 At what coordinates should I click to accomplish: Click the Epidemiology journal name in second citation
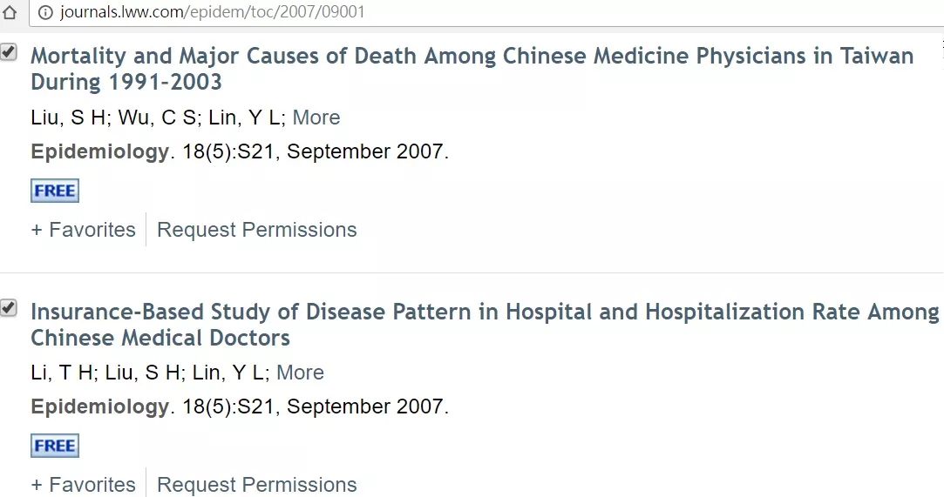[99, 406]
